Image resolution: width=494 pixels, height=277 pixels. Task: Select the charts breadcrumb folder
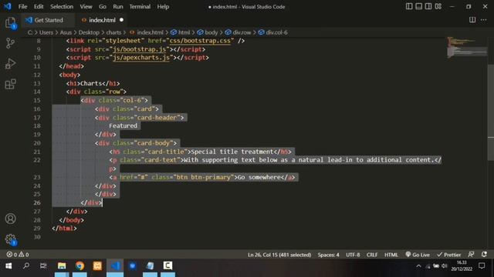113,32
